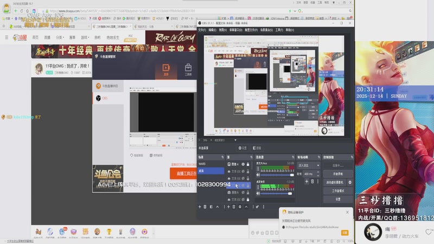Click the heart icon beside the song info widget

[x=428, y=232]
